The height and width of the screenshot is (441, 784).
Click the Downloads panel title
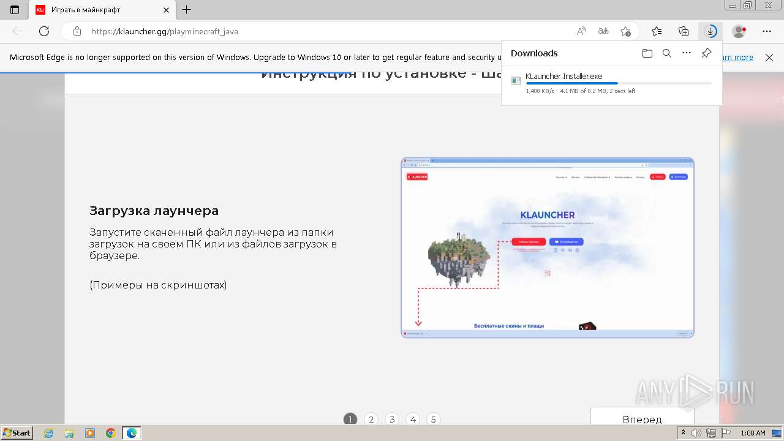pyautogui.click(x=534, y=53)
